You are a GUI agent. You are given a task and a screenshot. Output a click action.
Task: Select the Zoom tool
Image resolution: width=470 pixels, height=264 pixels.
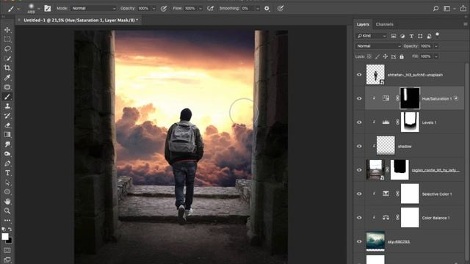point(7,211)
